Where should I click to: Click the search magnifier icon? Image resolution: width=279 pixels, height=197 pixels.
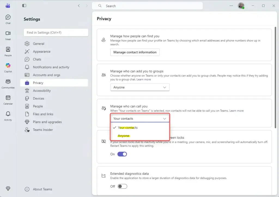pos(100,6)
